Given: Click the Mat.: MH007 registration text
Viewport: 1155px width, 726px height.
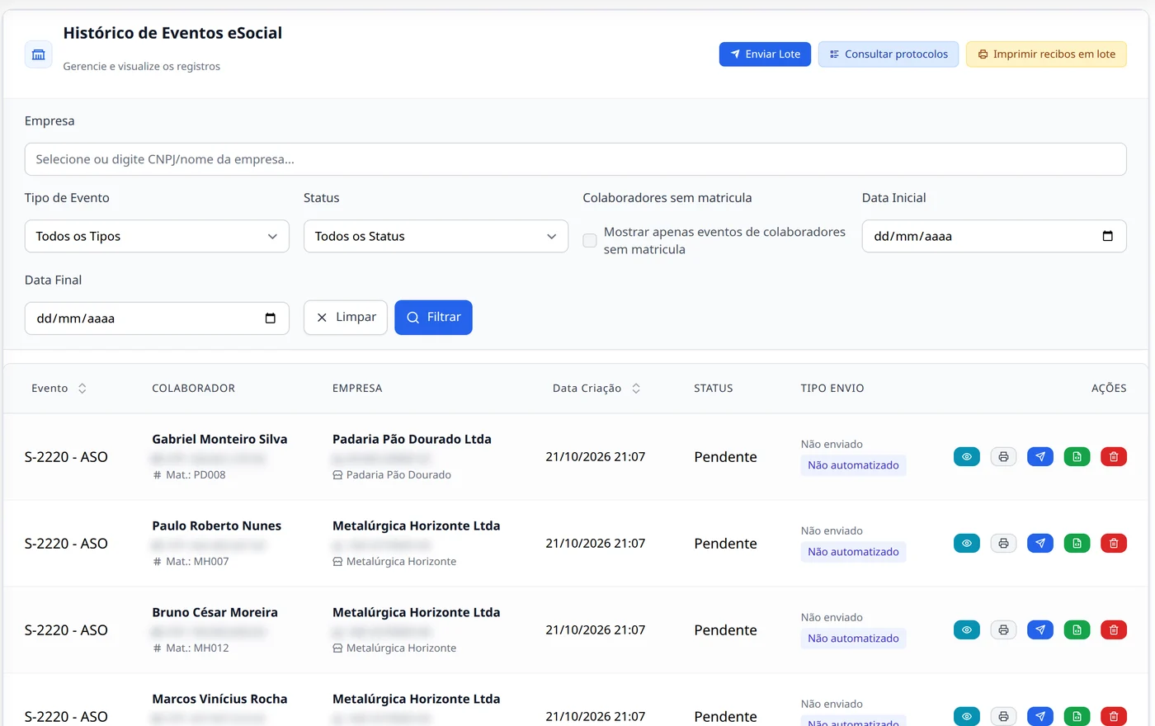Looking at the screenshot, I should tap(197, 561).
